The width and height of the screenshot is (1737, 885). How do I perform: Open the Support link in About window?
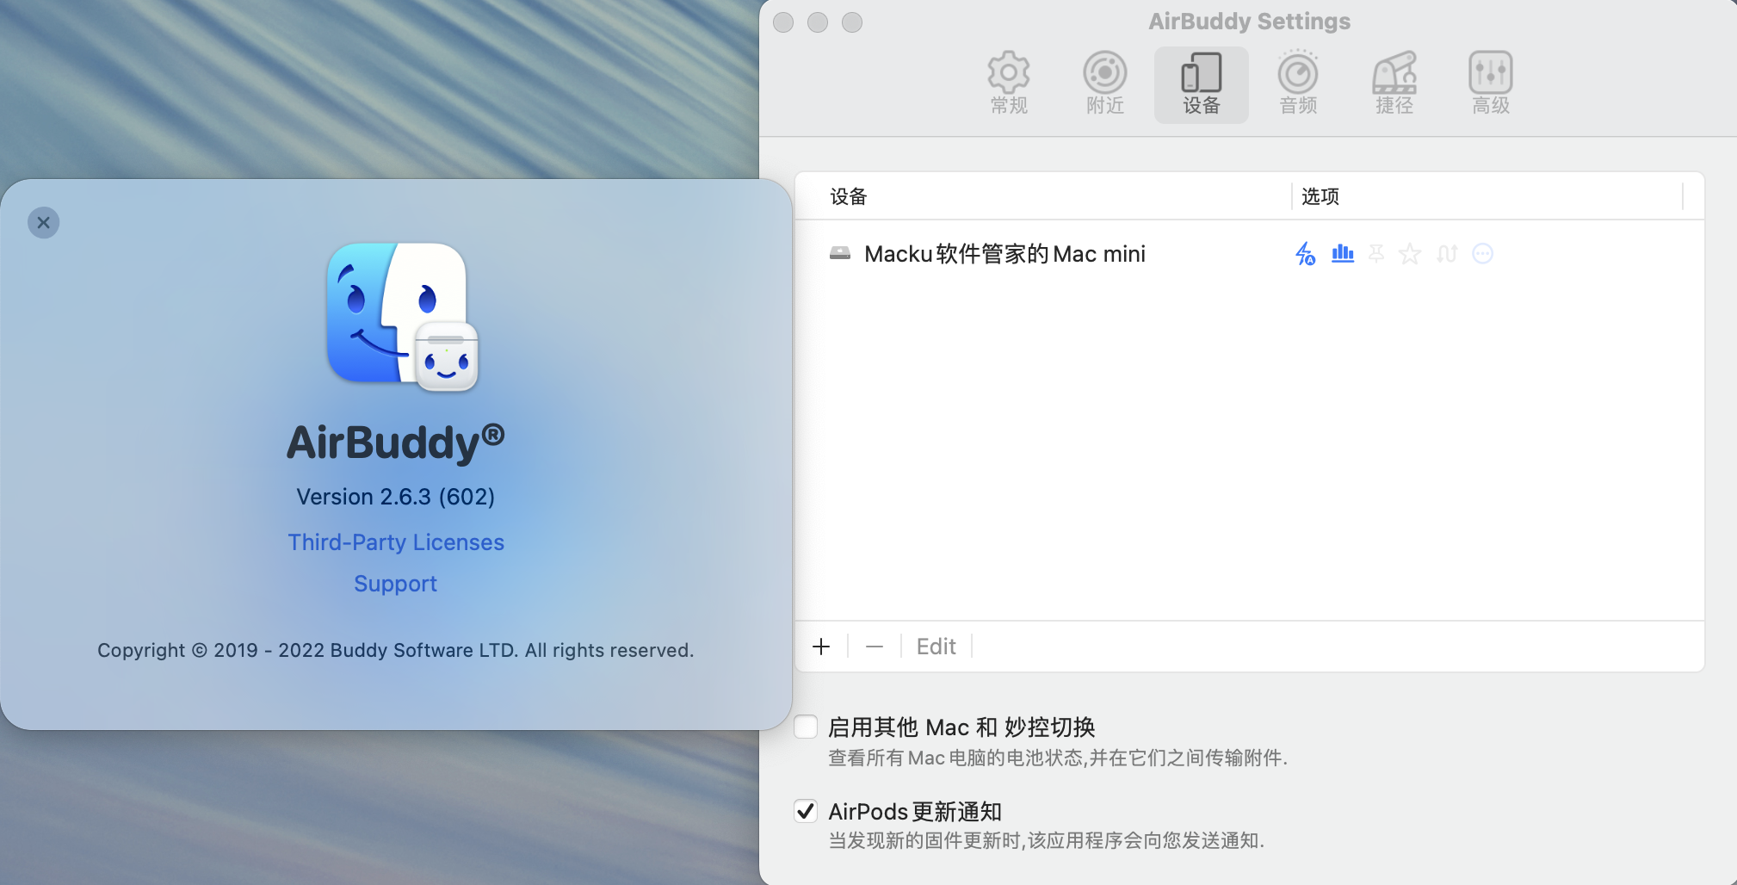coord(396,584)
